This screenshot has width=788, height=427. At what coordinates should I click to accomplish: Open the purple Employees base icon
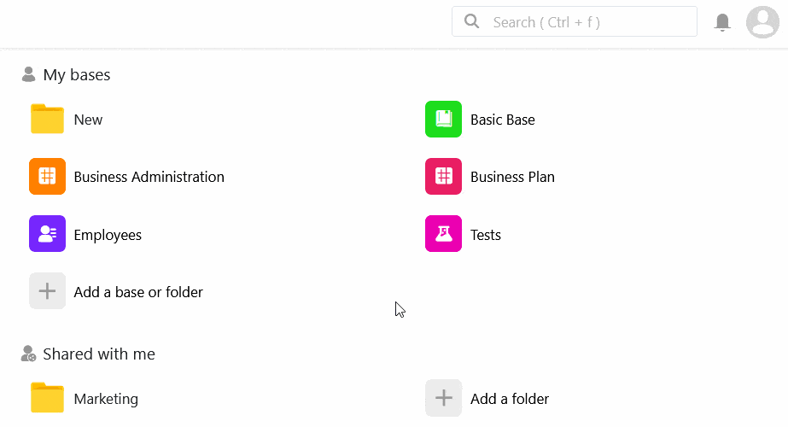pyautogui.click(x=47, y=234)
